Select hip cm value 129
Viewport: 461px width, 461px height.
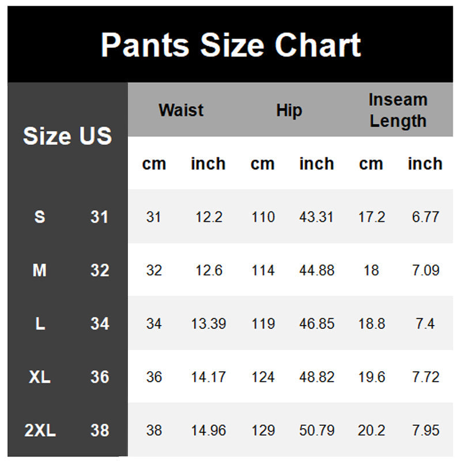263,430
